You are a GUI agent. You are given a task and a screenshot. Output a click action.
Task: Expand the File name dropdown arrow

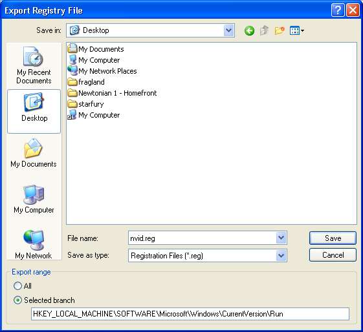[281, 238]
